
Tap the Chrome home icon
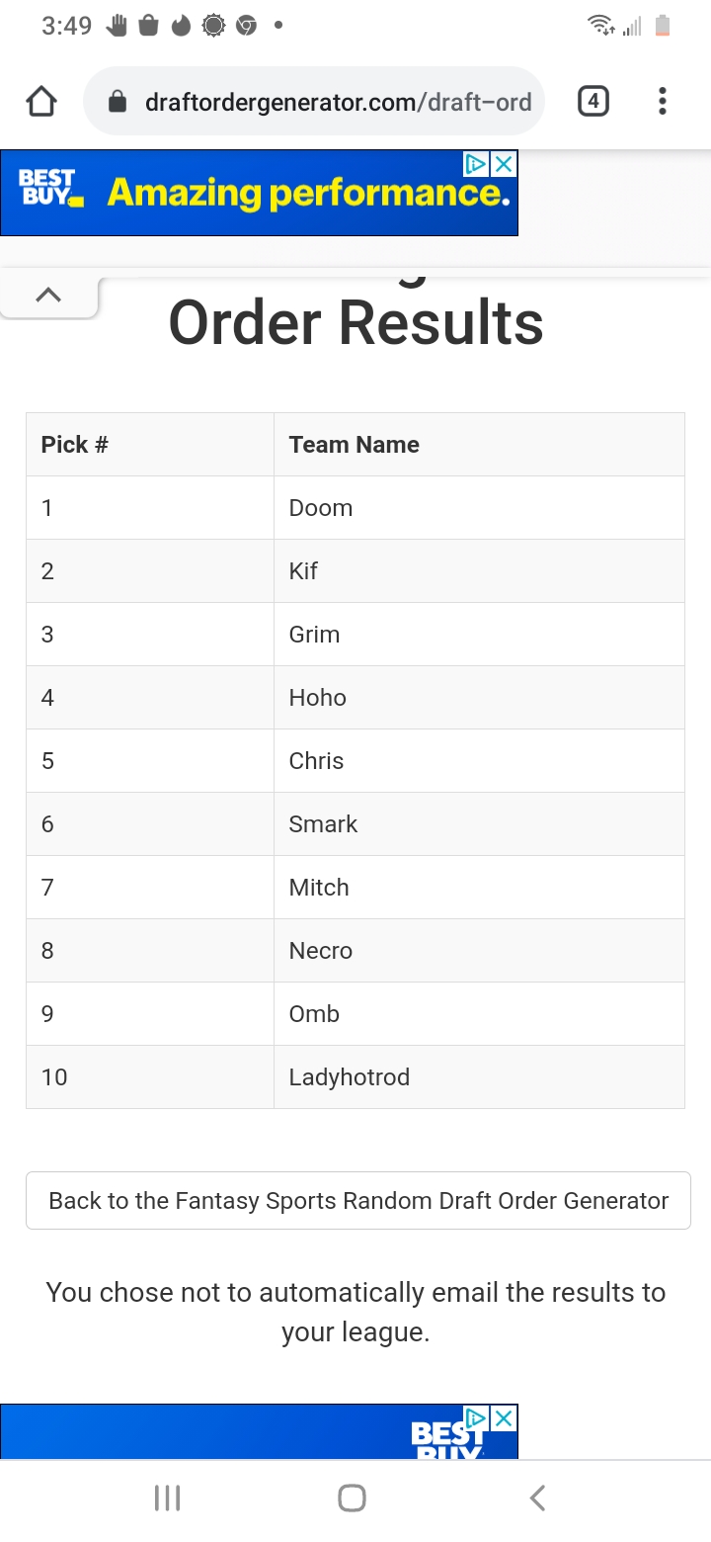click(41, 102)
